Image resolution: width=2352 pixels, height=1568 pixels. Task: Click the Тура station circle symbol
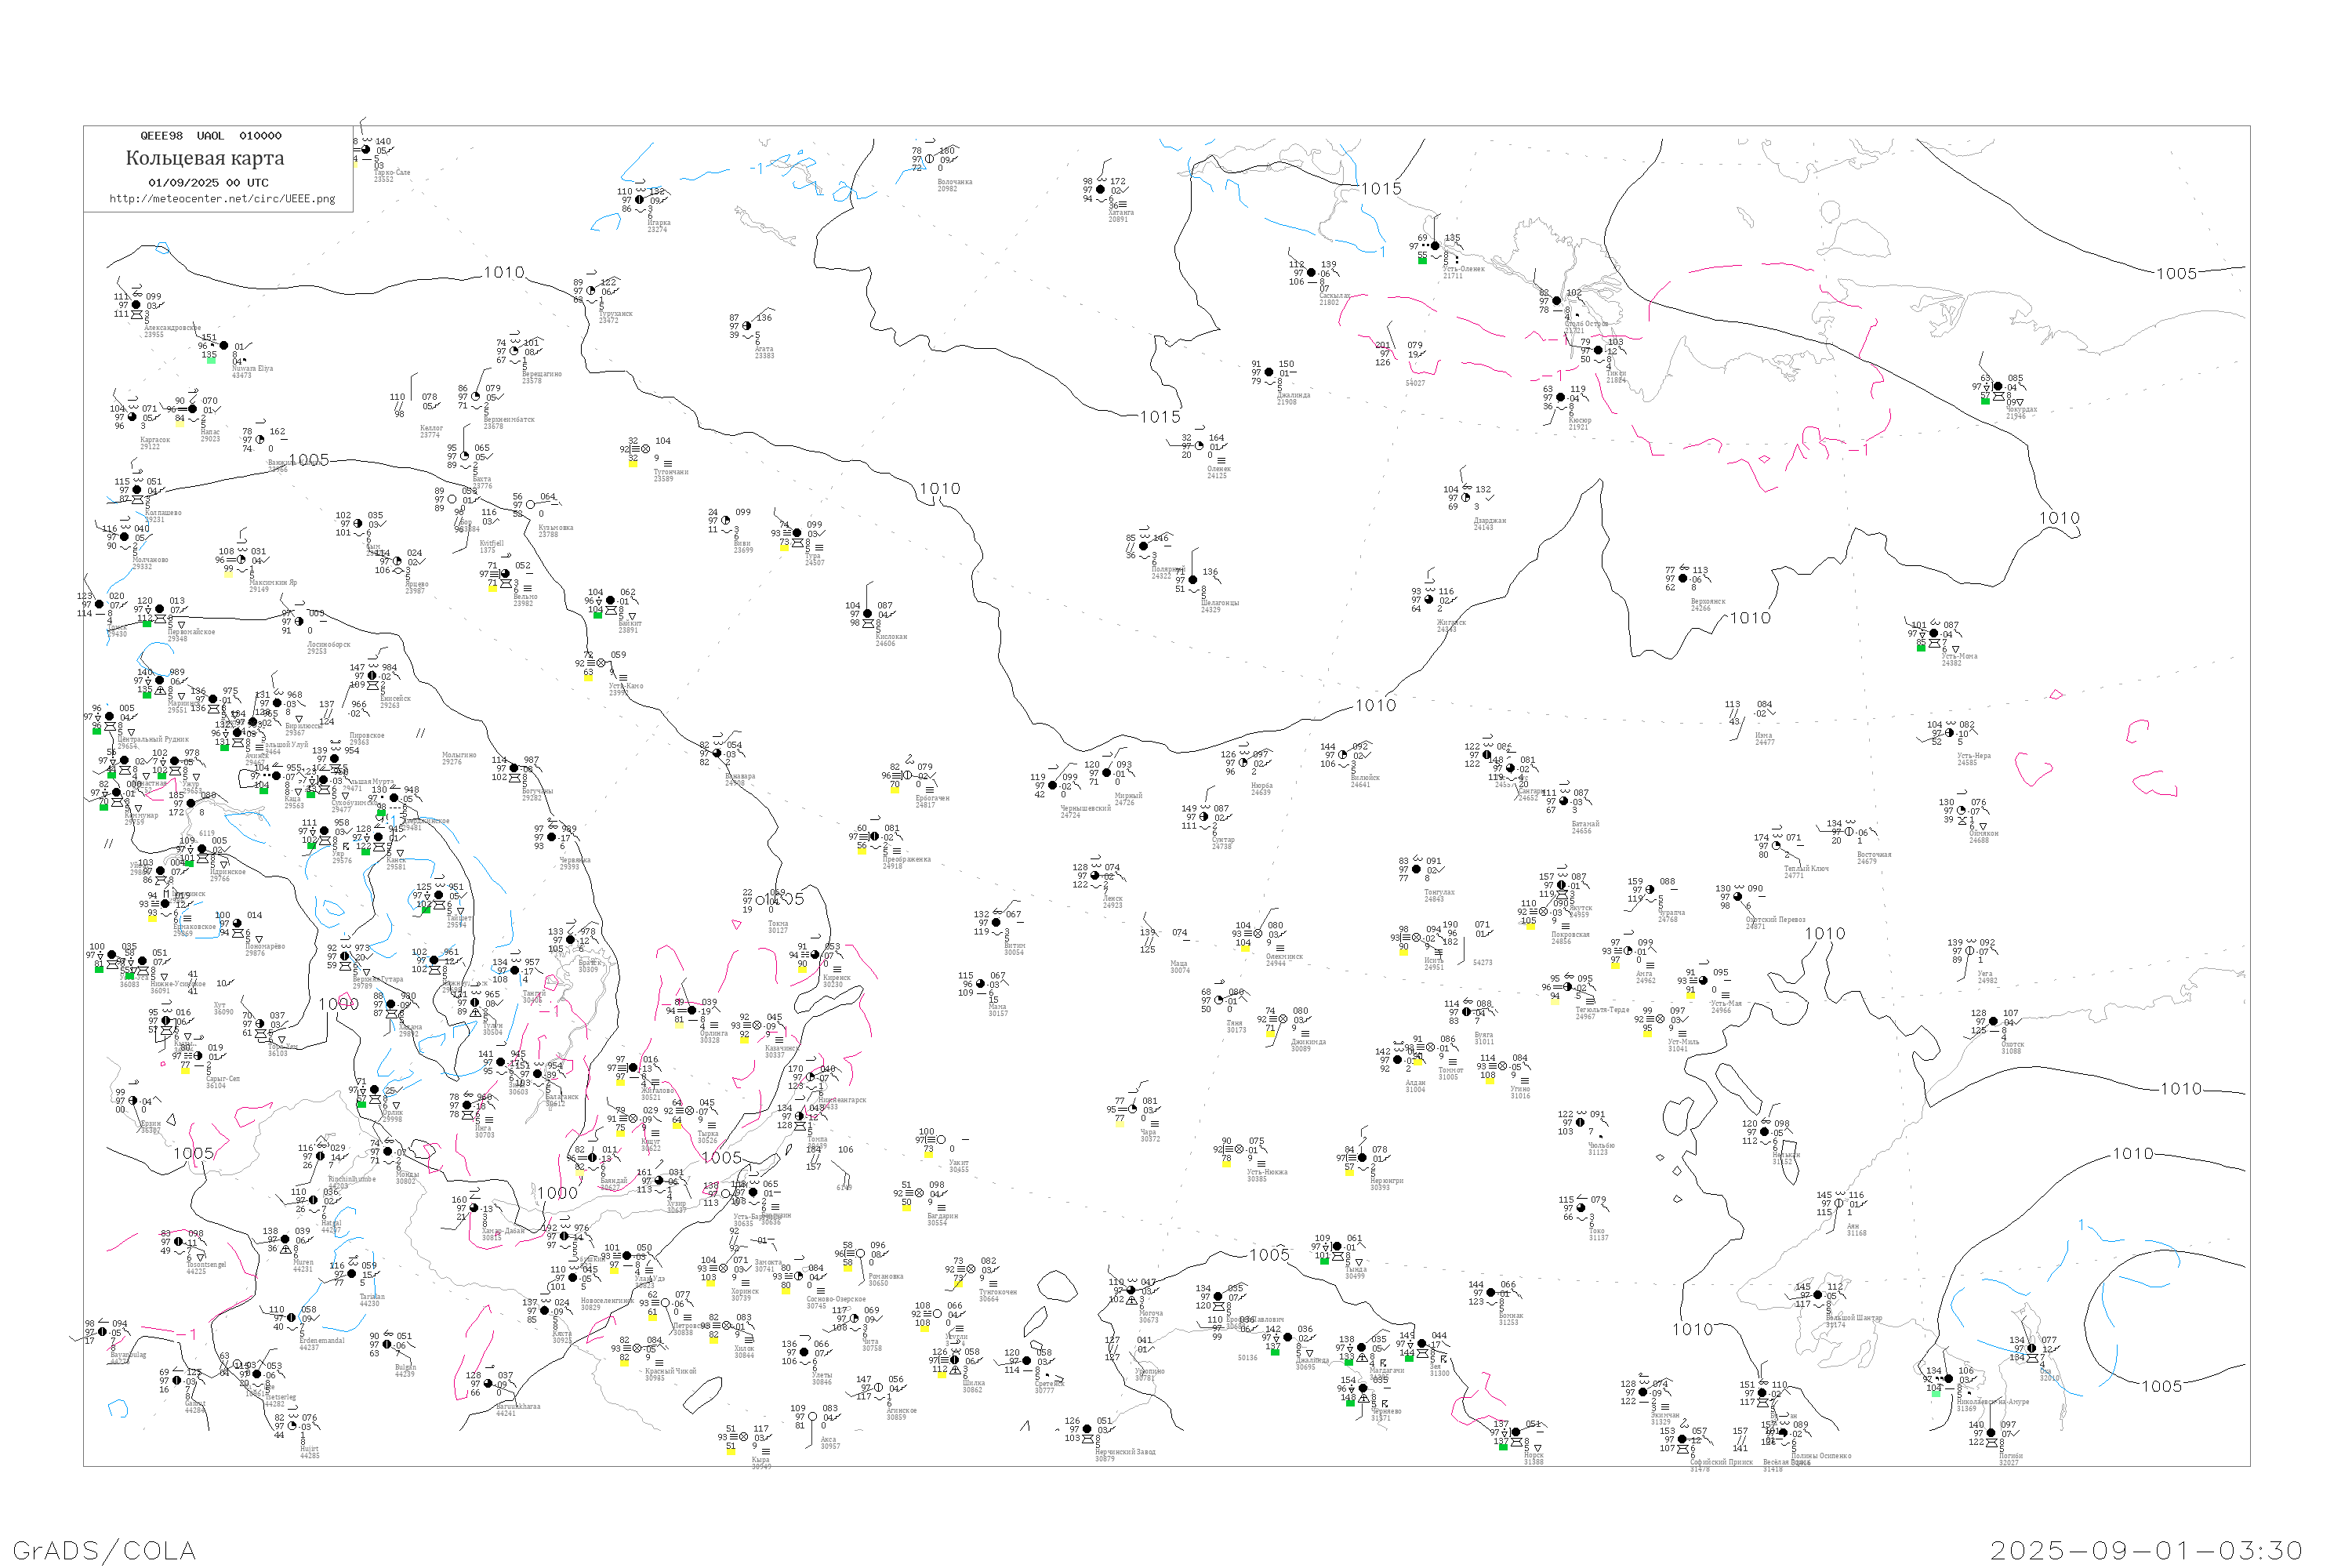pos(797,533)
